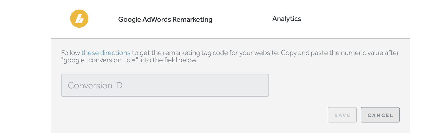Submit the Conversion ID with the Save button
The image size is (435, 138).
coord(342,115)
